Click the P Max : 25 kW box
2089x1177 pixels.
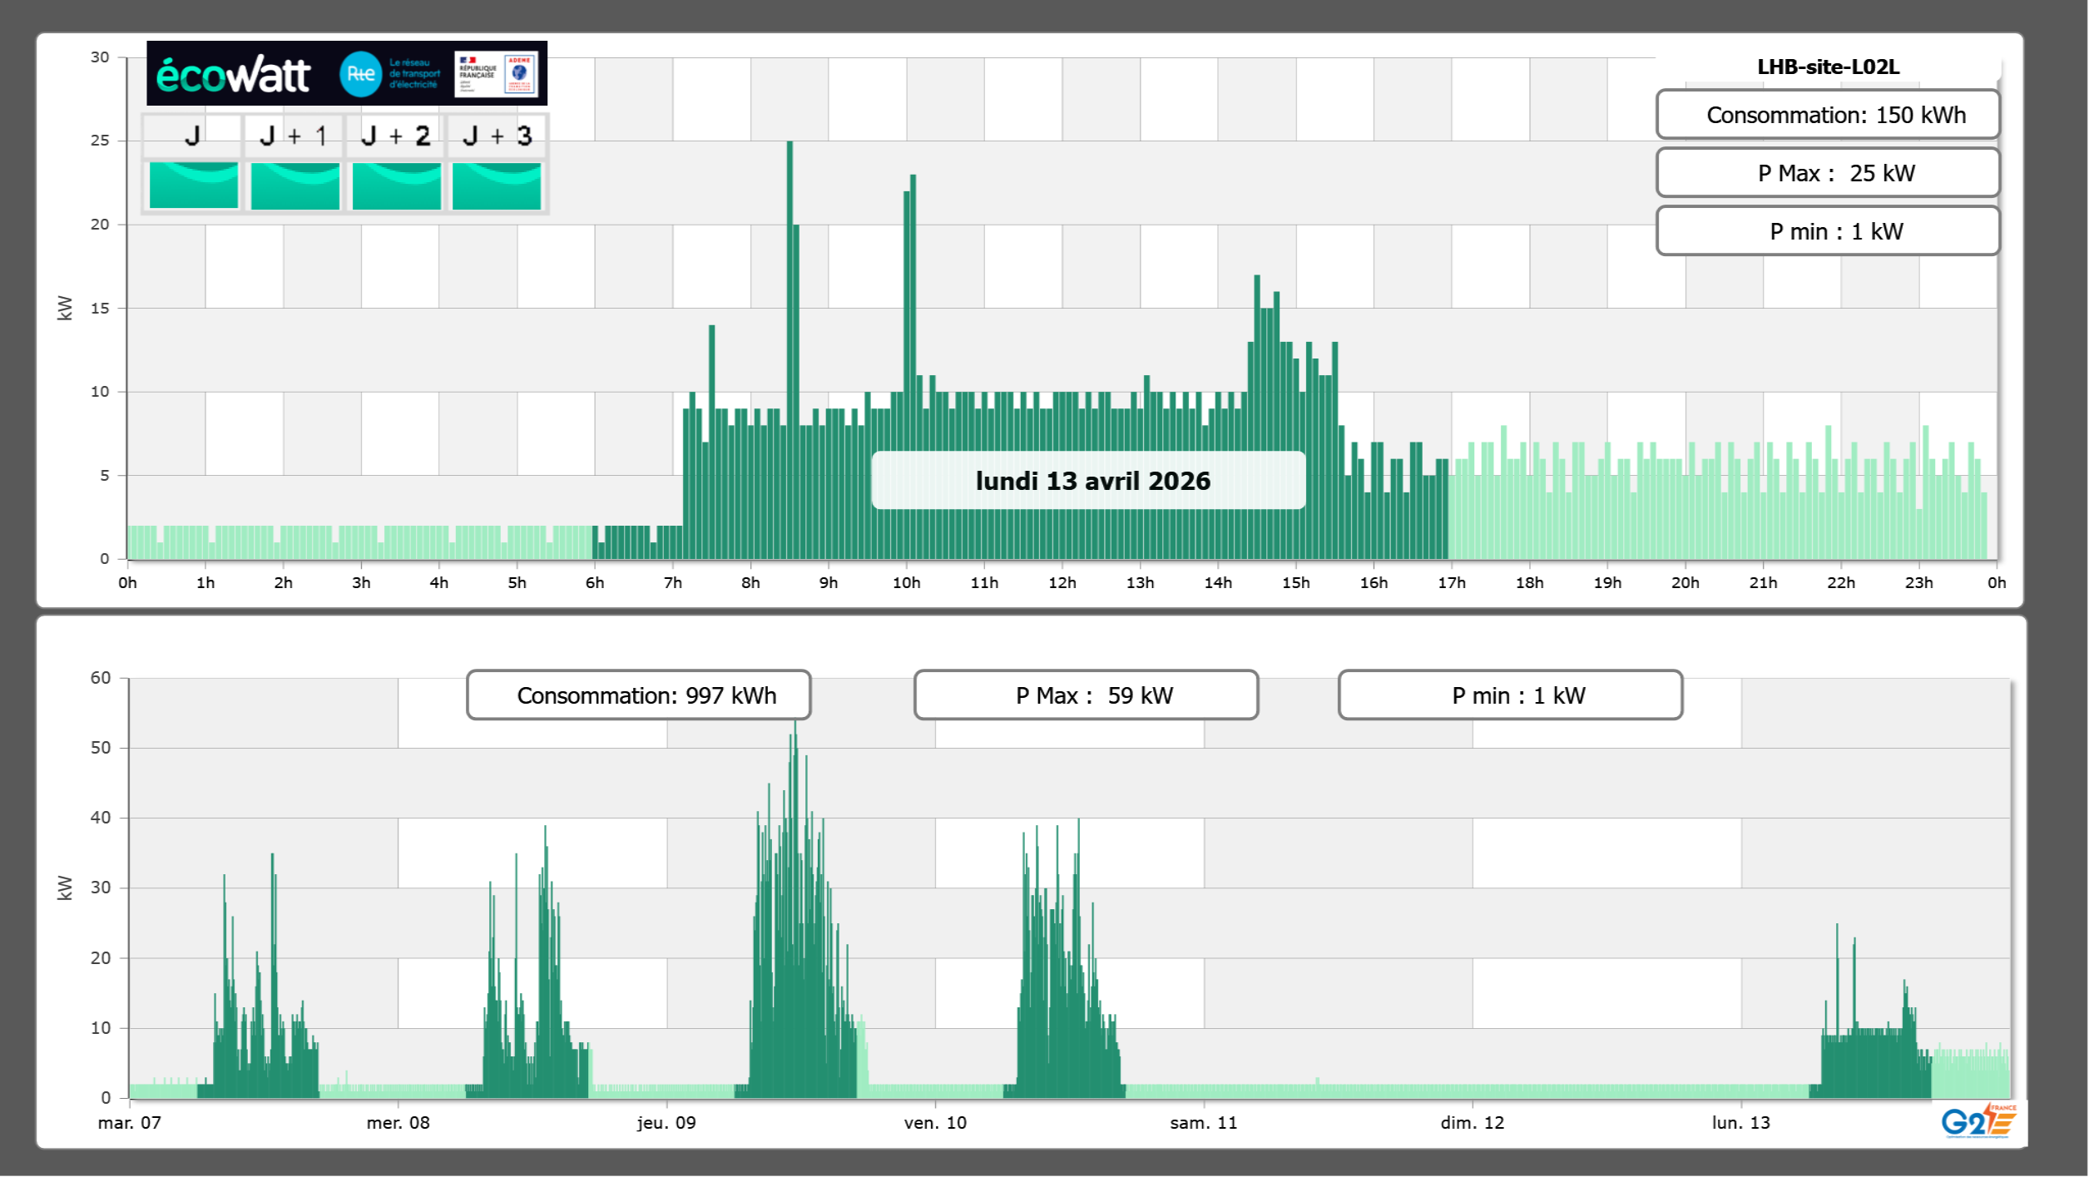point(1827,173)
